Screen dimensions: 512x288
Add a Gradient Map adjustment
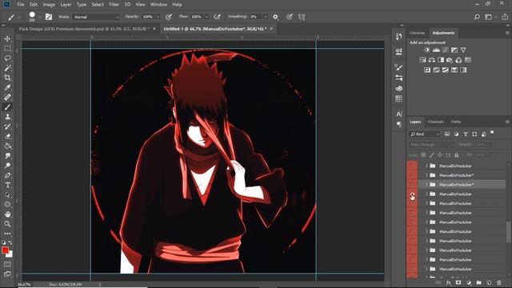tap(463, 70)
